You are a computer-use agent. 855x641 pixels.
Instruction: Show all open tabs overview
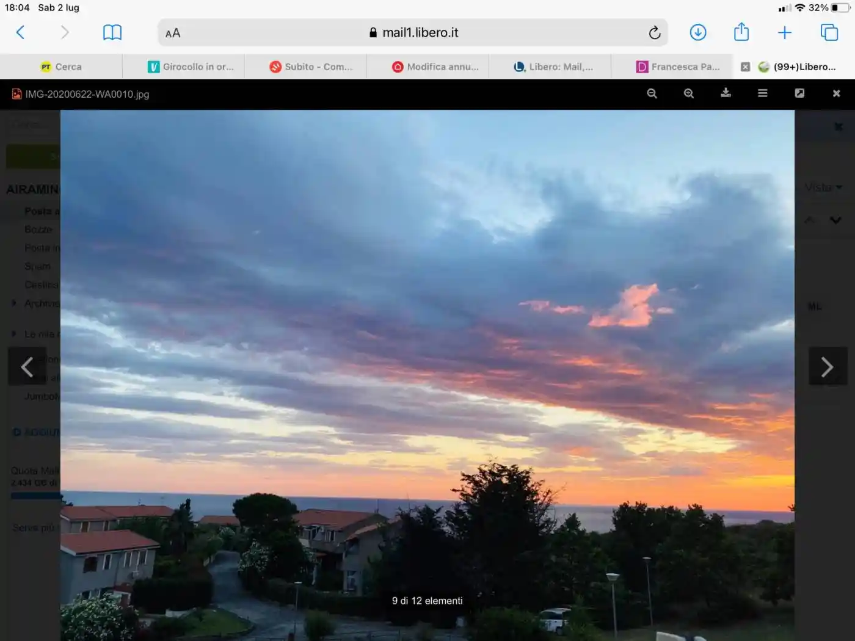point(829,32)
